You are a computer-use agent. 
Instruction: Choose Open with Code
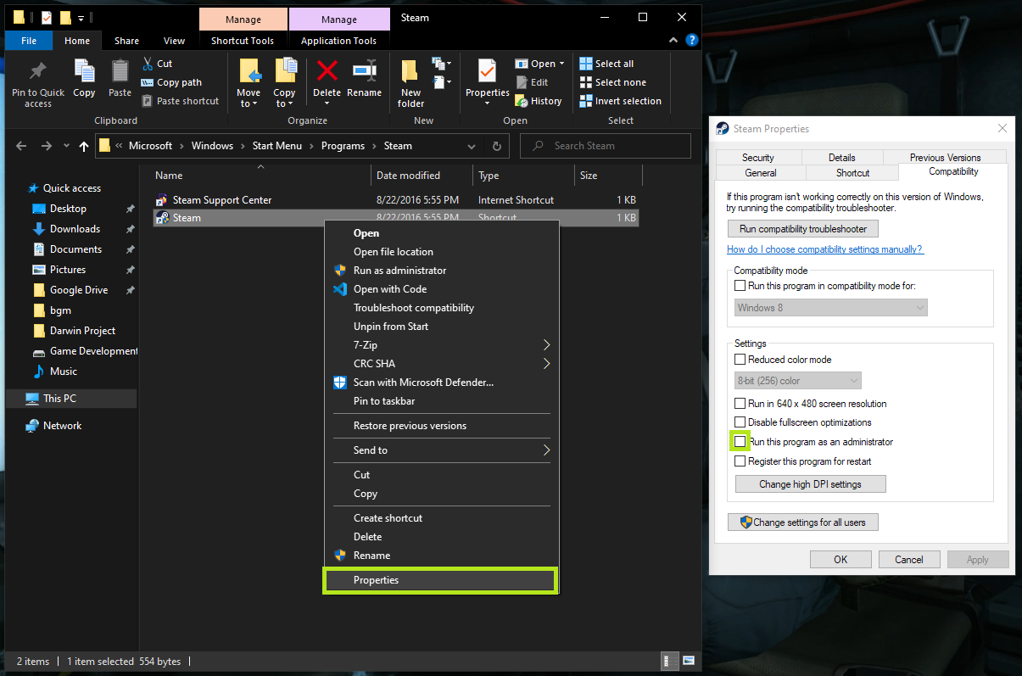[441, 289]
